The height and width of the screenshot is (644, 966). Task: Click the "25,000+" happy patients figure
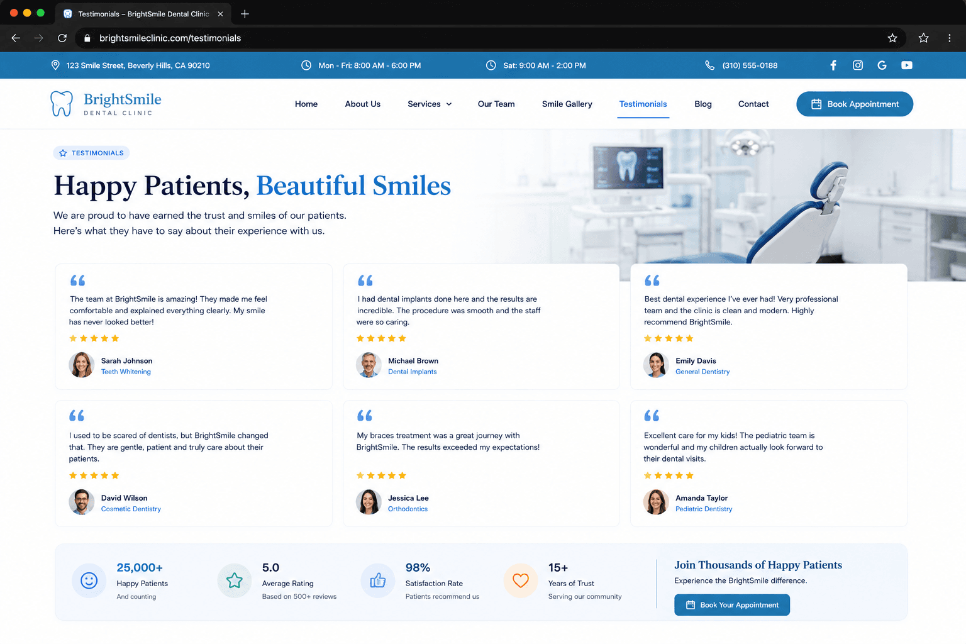coord(140,568)
